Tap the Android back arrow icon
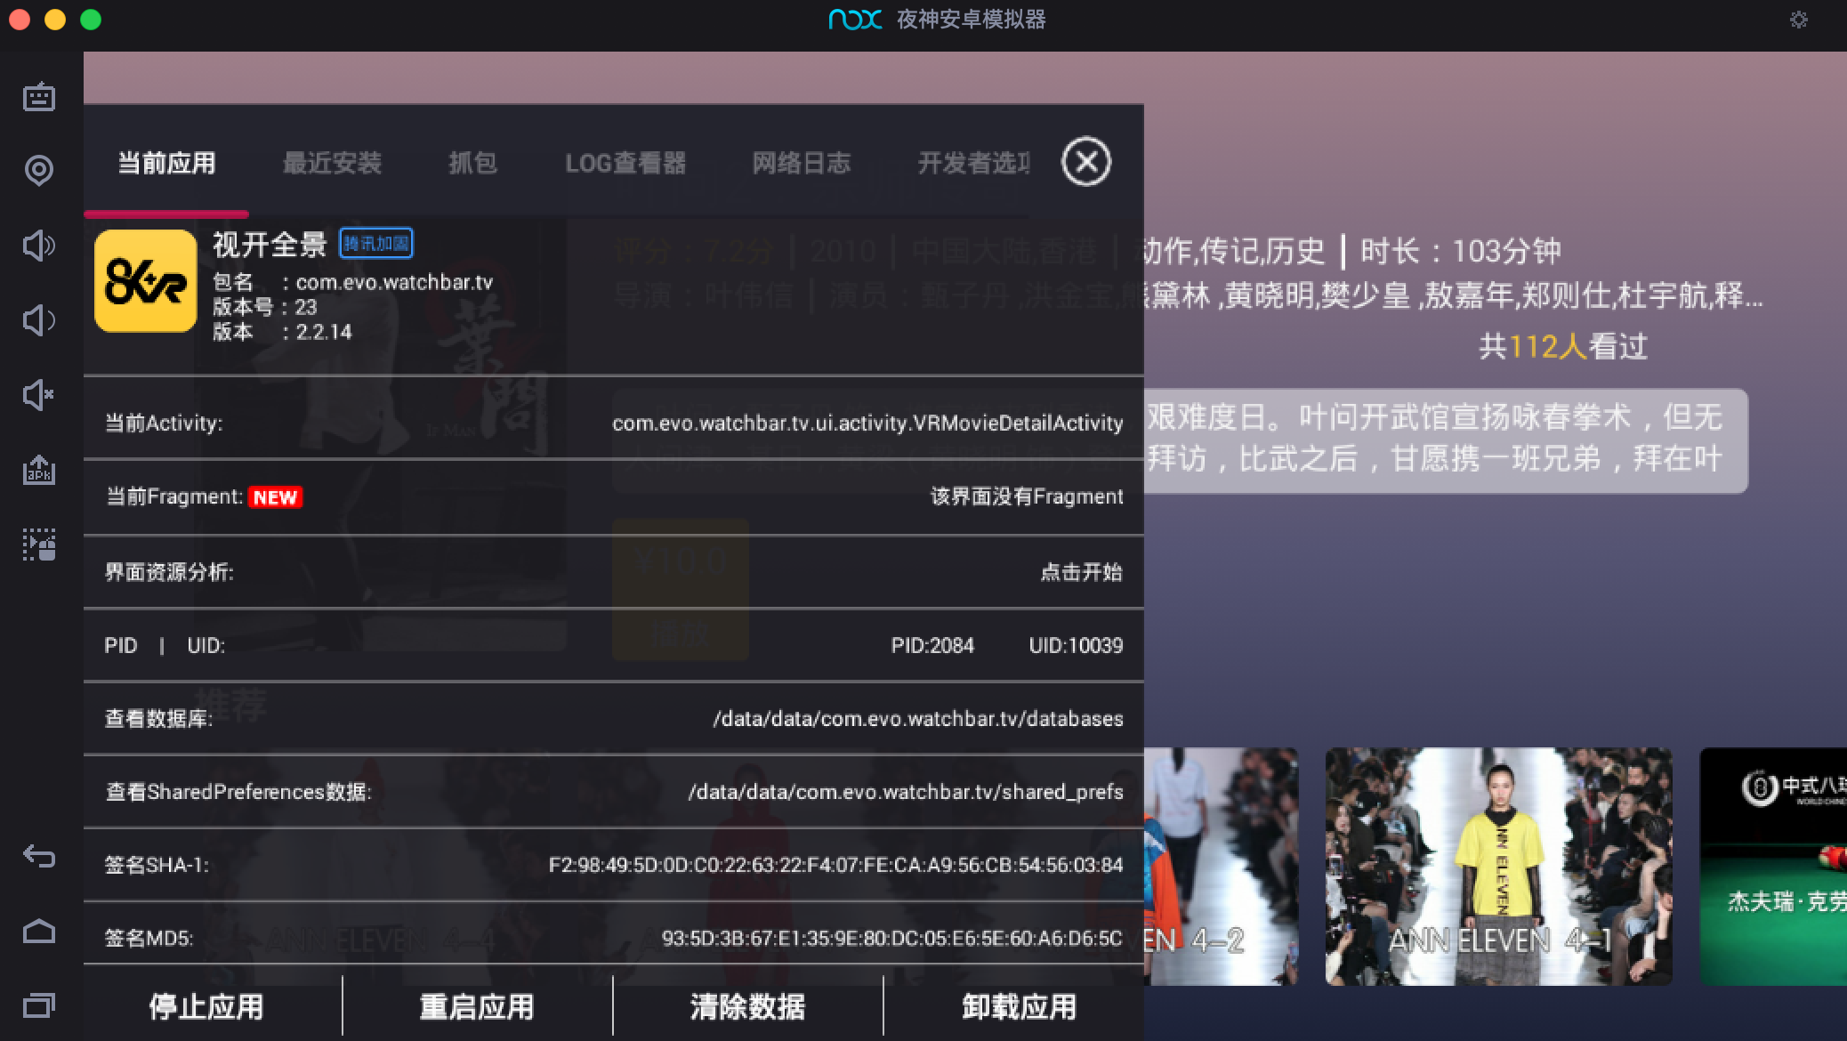This screenshot has height=1041, width=1847. pos(38,857)
